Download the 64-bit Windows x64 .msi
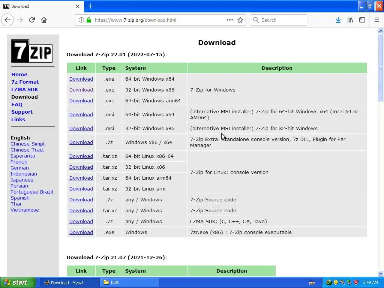Screen dimensions: 384x288 pyautogui.click(x=81, y=114)
